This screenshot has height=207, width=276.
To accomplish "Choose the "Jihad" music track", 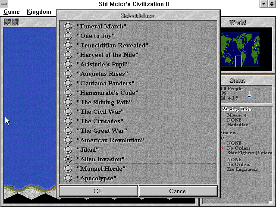I will click(x=68, y=150).
